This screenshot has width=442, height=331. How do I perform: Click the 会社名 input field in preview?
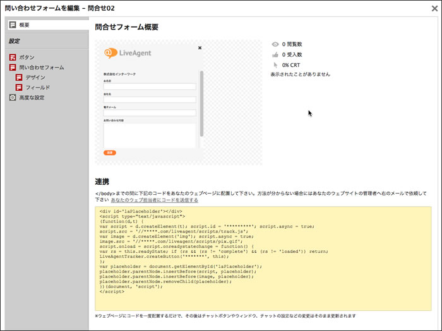tap(150, 100)
